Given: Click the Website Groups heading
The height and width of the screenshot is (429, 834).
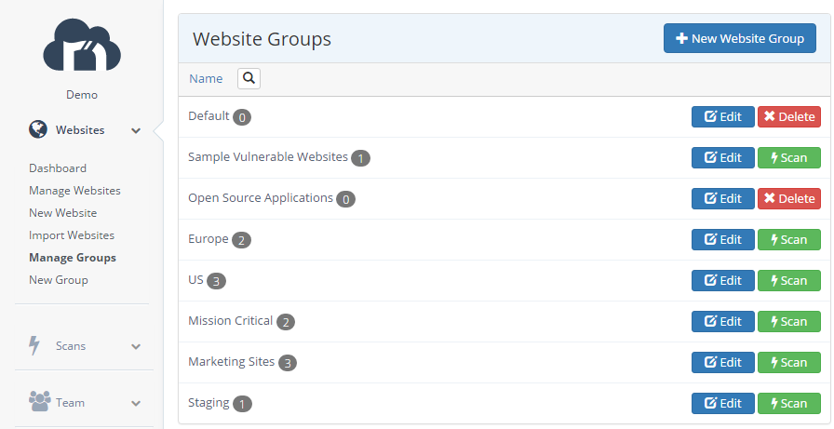Looking at the screenshot, I should 262,39.
